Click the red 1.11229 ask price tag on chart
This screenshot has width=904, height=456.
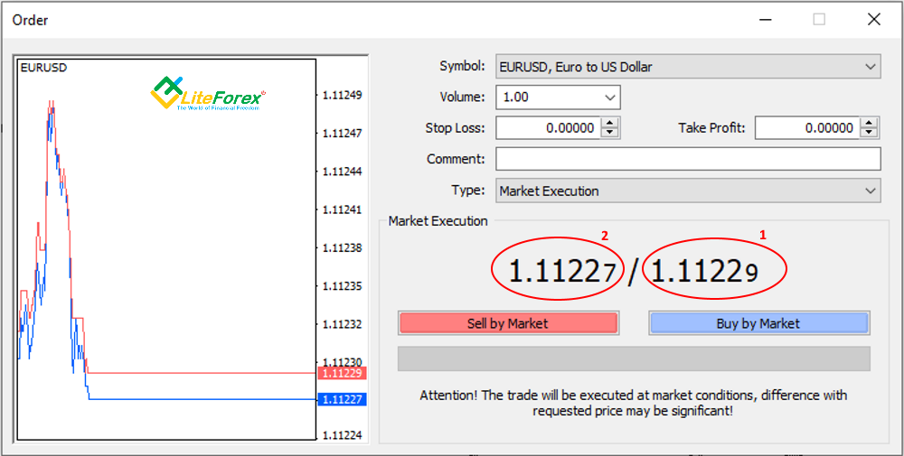click(343, 373)
